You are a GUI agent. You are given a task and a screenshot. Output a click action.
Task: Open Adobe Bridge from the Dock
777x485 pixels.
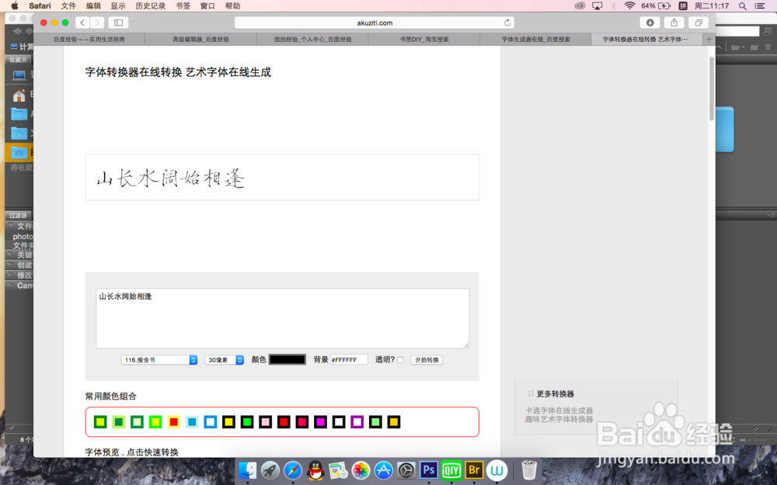(x=472, y=470)
